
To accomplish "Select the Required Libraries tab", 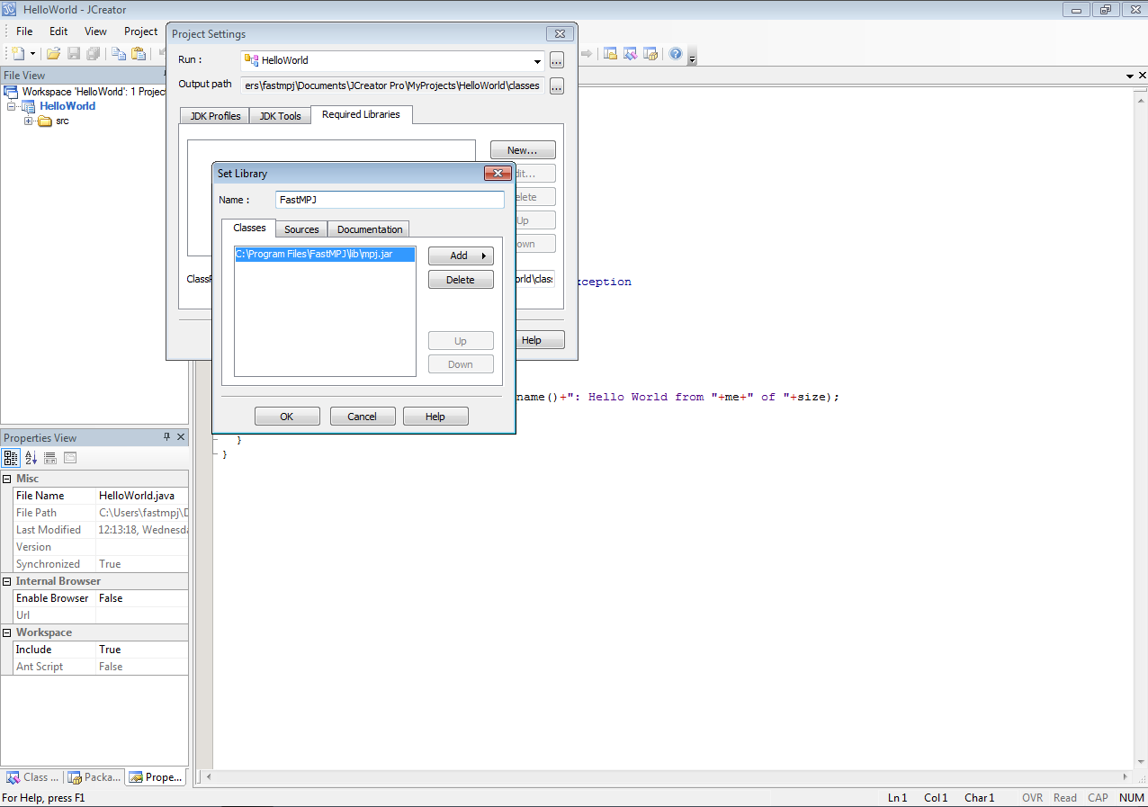I will click(x=361, y=114).
